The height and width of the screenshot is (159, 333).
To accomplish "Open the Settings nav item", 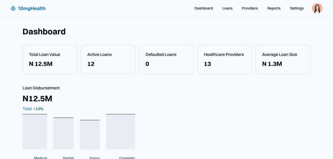I will click(x=297, y=8).
